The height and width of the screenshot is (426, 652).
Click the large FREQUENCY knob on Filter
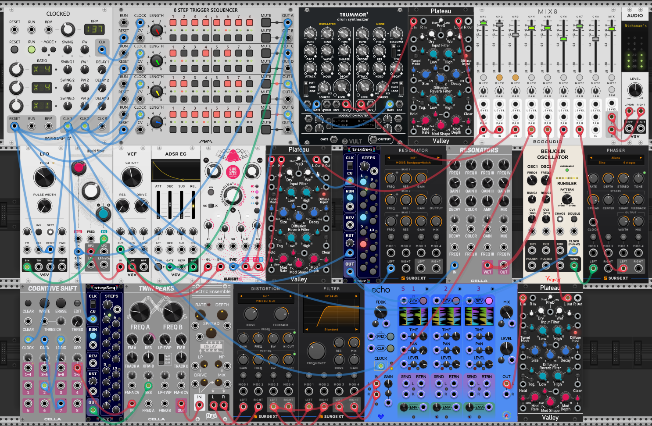pyautogui.click(x=316, y=351)
